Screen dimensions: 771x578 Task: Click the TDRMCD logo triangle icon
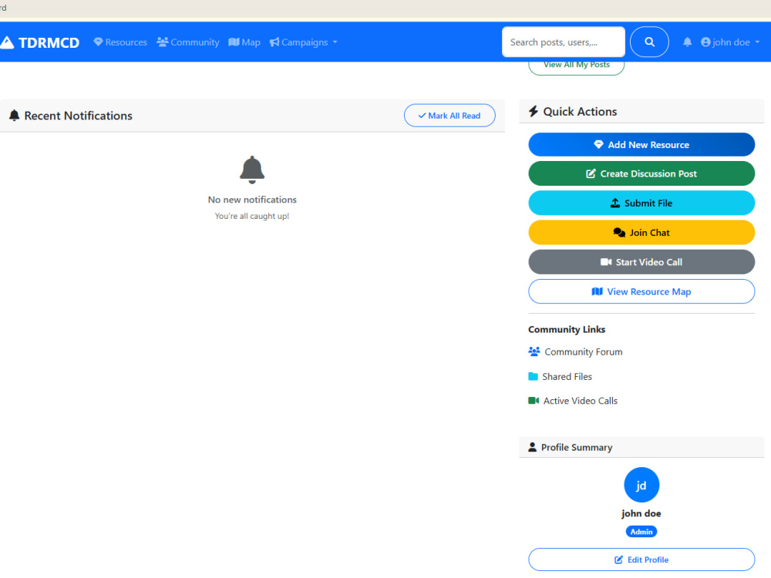pos(7,42)
